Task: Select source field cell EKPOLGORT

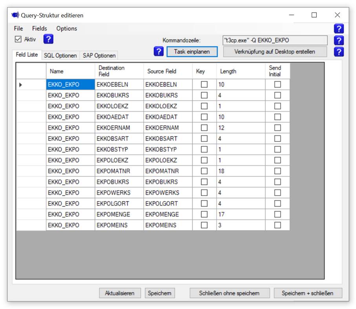Action: coord(168,203)
